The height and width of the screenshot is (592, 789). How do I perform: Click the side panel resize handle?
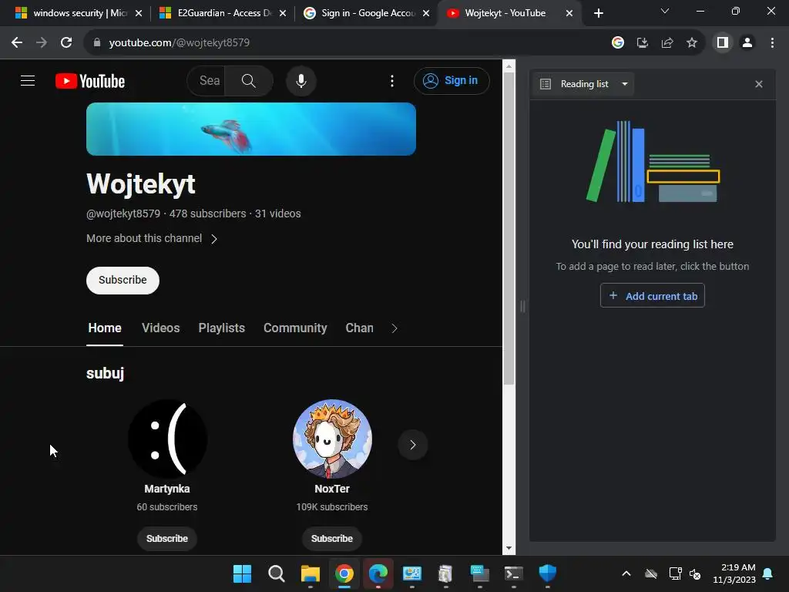522,306
